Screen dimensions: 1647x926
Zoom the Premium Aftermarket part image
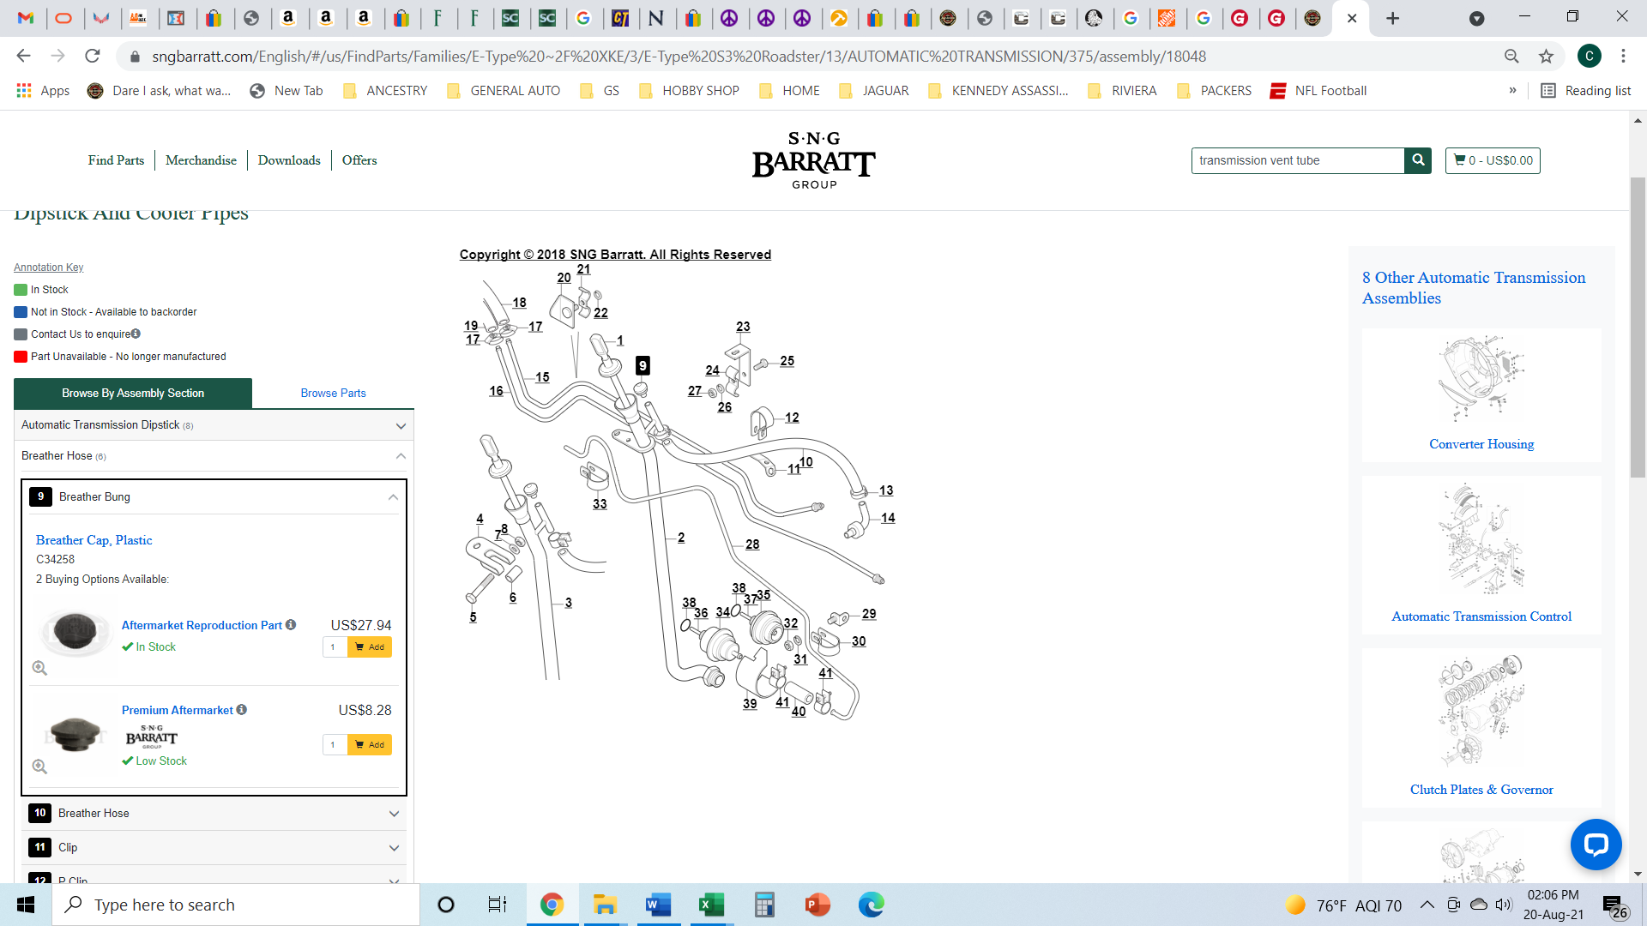point(39,767)
